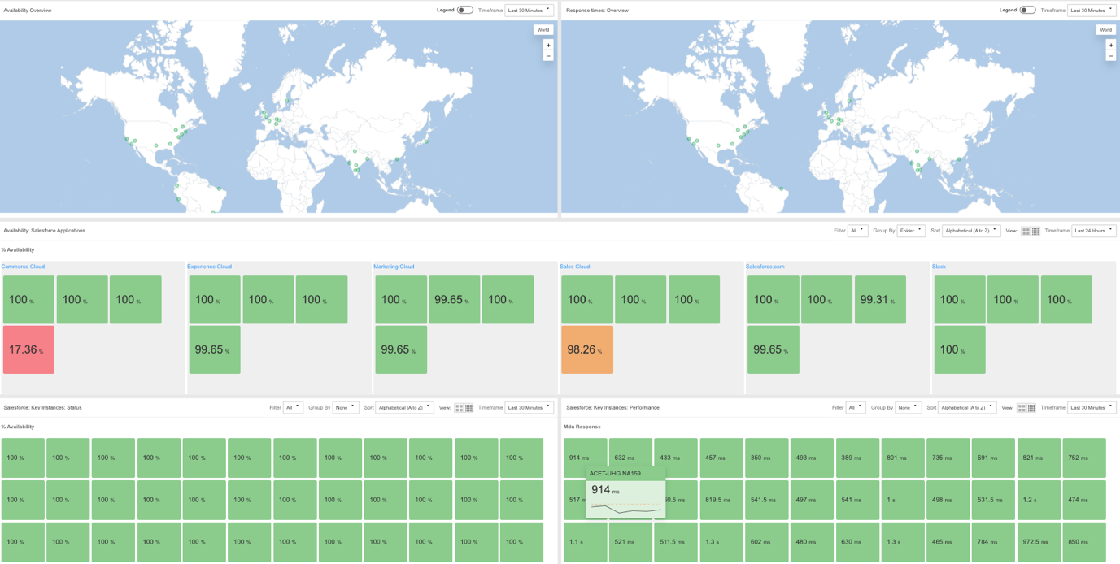Viewport: 1120px width, 564px height.
Task: Click the ACET-UHG NA159 tooltip sparkline
Action: pyautogui.click(x=625, y=508)
